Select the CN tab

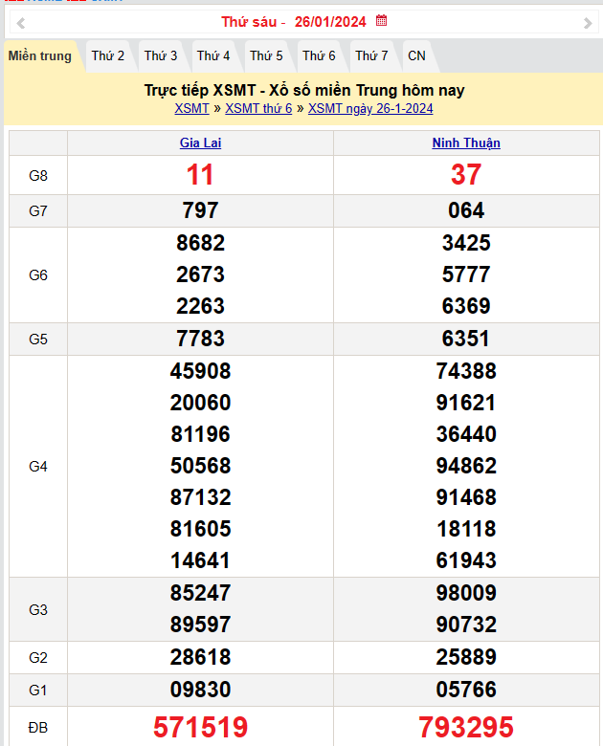[416, 56]
